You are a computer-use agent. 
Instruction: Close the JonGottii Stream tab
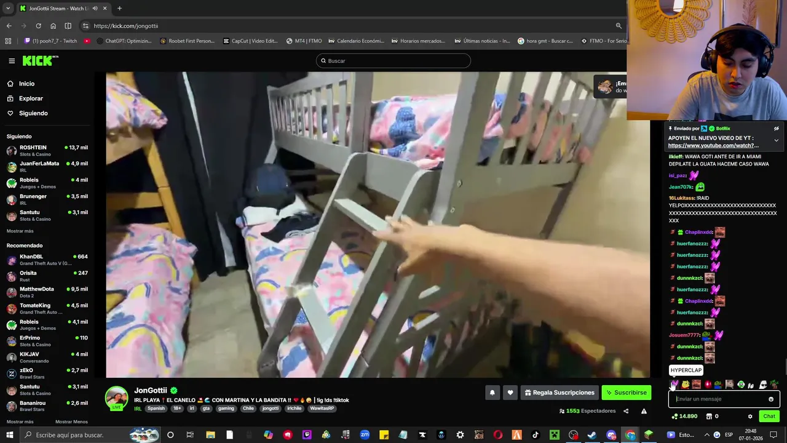coord(105,9)
